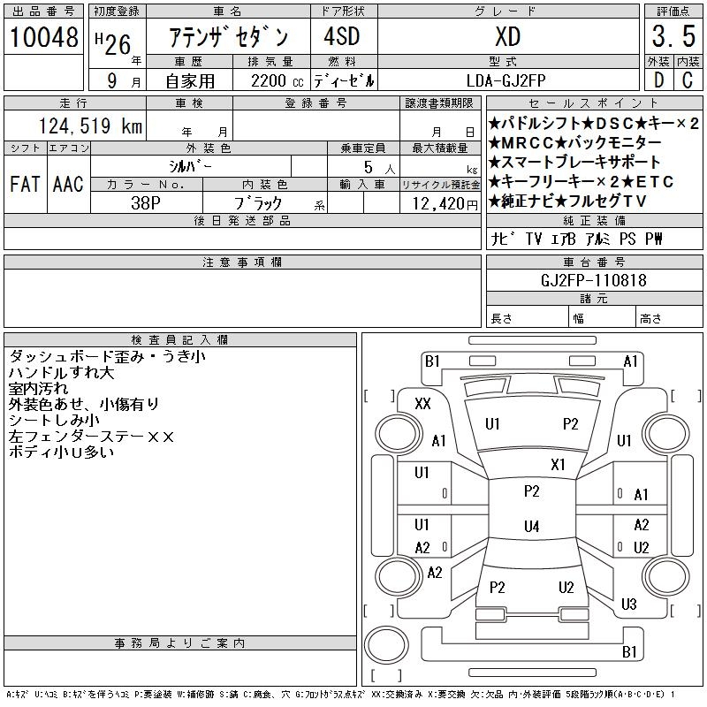Click the sales point line ★MRCC★バックモニター
707x707 pixels.
pyautogui.click(x=575, y=142)
